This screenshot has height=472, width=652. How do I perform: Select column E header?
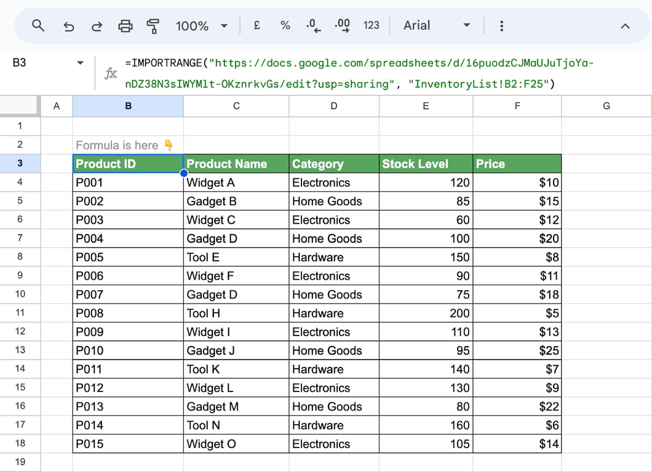(x=426, y=106)
